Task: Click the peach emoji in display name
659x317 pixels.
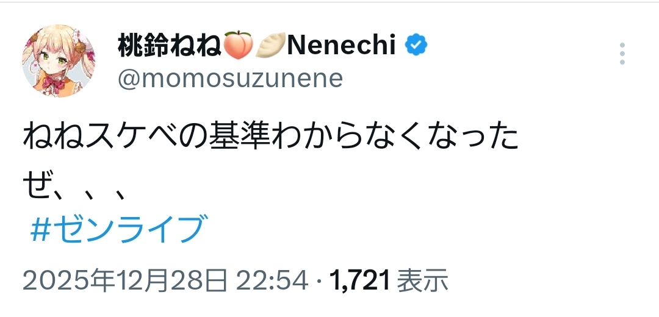Action: (x=238, y=46)
